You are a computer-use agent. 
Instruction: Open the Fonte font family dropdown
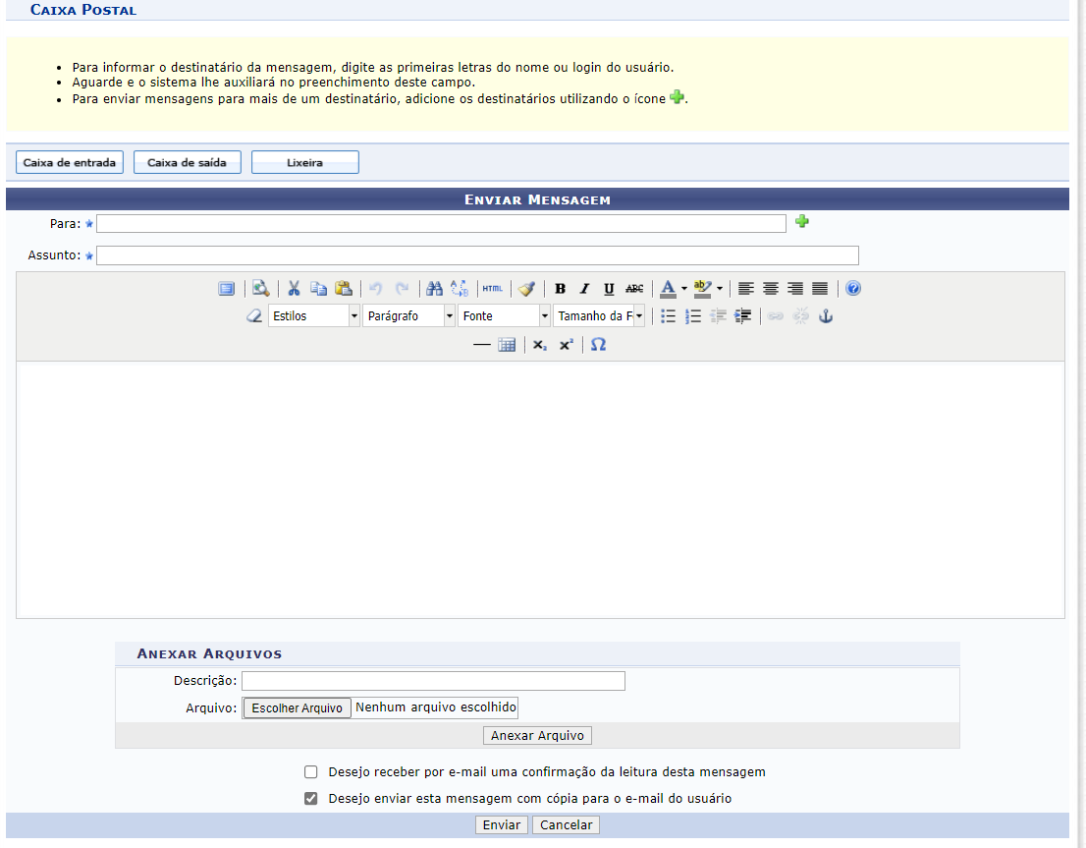point(544,316)
